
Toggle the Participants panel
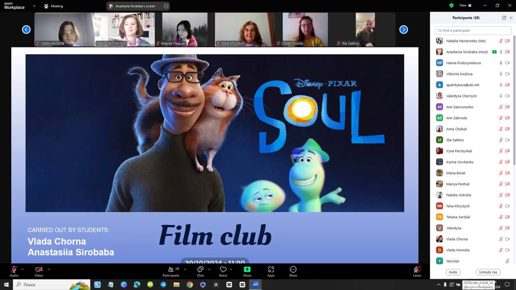tap(171, 270)
